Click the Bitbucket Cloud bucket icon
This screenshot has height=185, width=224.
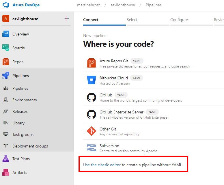pyautogui.click(x=92, y=80)
